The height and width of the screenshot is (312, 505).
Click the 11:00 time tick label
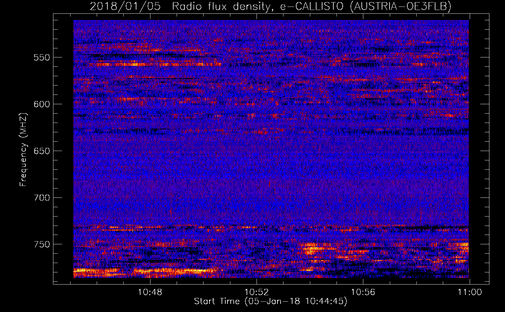[x=470, y=292]
